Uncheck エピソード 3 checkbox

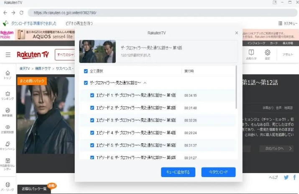[x=92, y=120]
